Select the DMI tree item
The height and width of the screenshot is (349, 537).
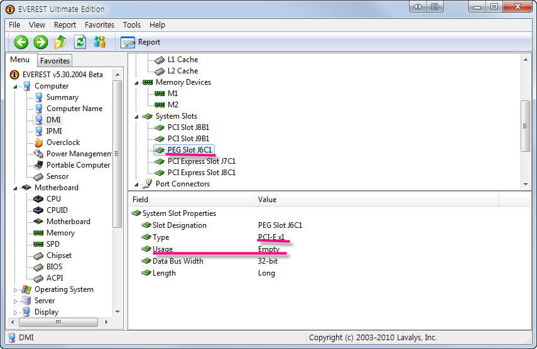[x=53, y=120]
